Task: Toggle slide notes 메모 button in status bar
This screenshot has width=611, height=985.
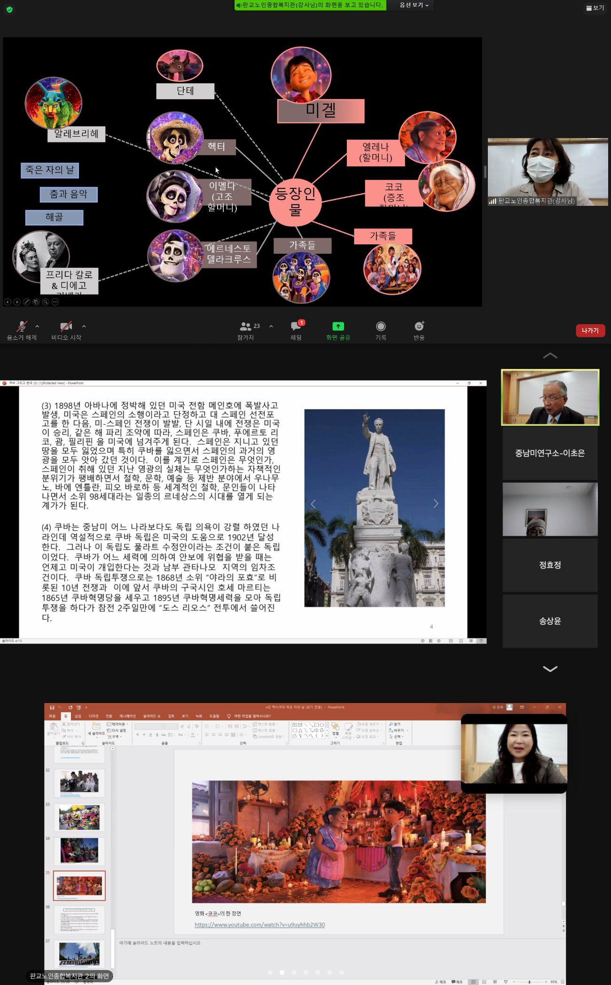Action: (441, 982)
